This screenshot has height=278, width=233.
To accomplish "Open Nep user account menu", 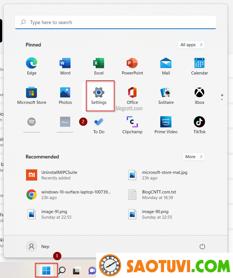I will 38,246.
